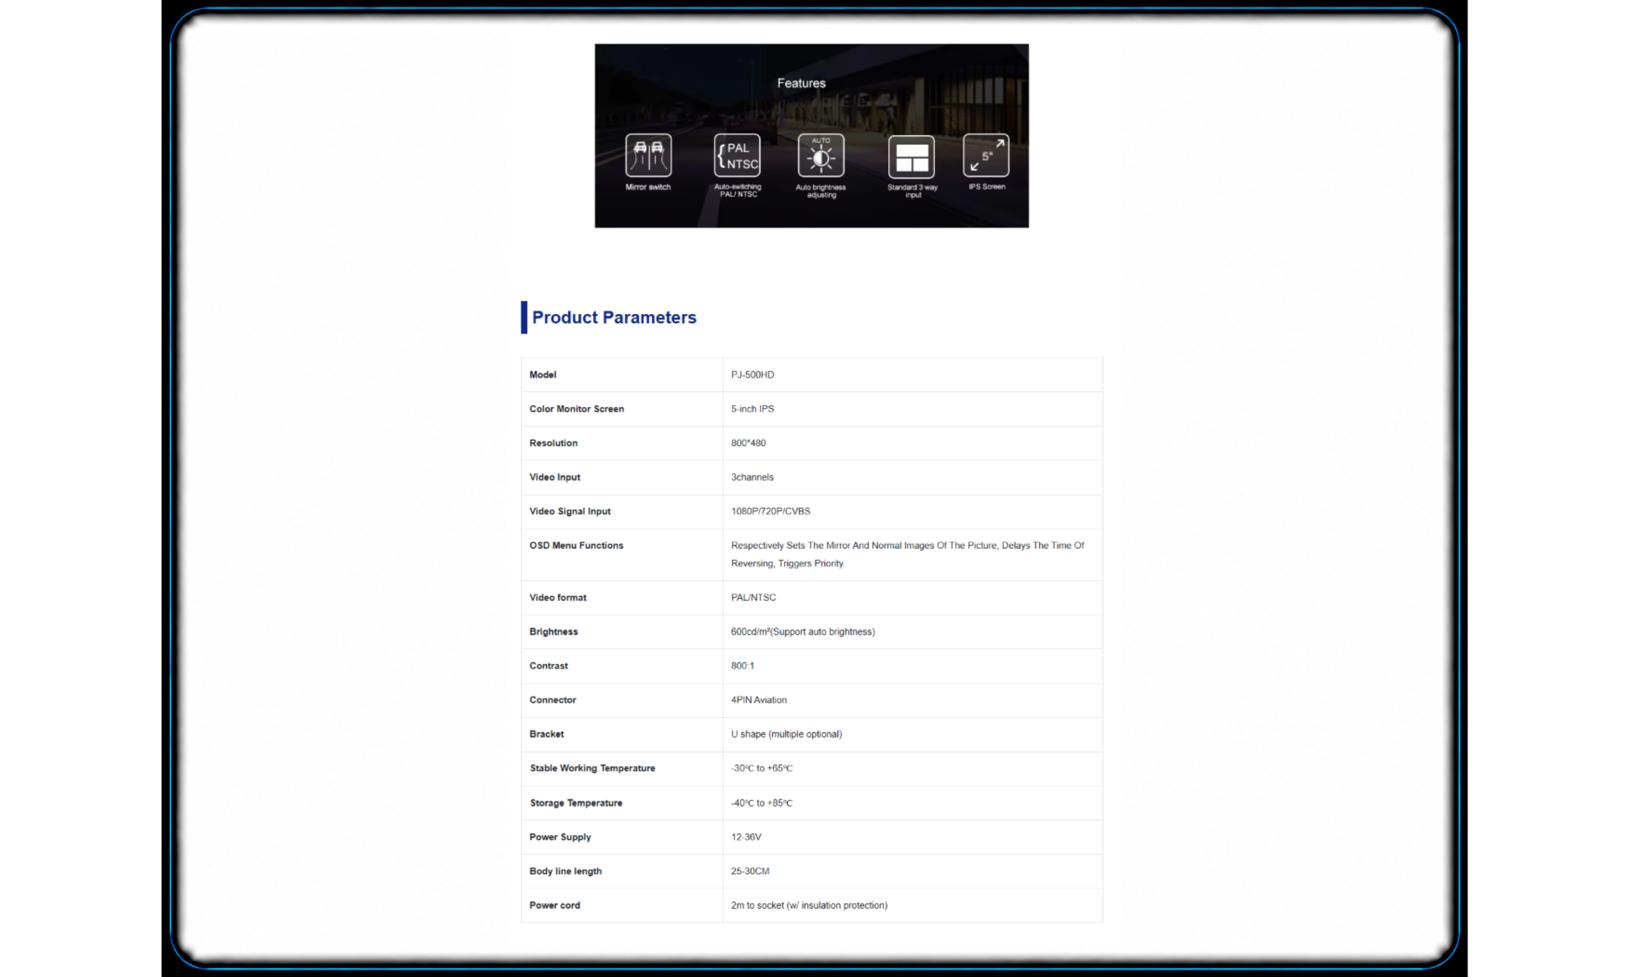
Task: Click the Color Monitor Screen label
Action: (576, 409)
